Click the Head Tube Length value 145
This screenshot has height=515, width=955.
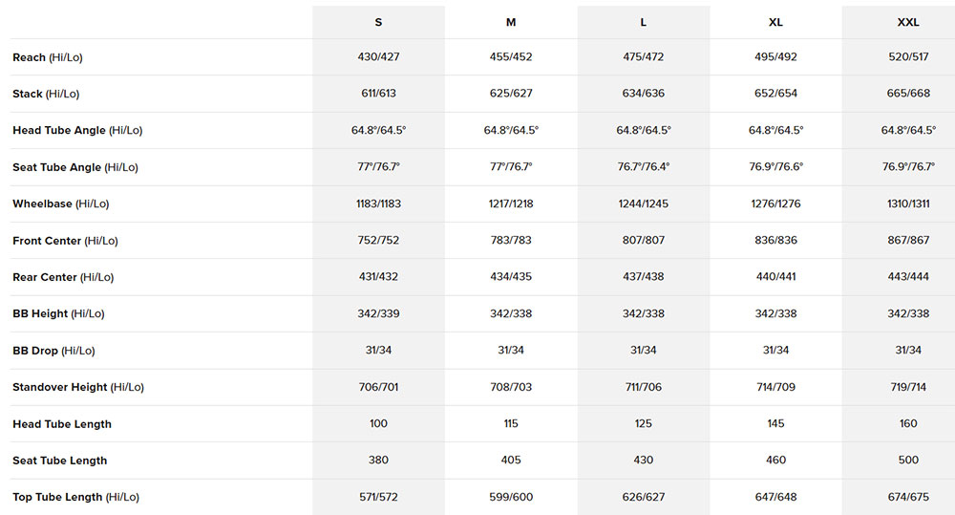pyautogui.click(x=775, y=424)
